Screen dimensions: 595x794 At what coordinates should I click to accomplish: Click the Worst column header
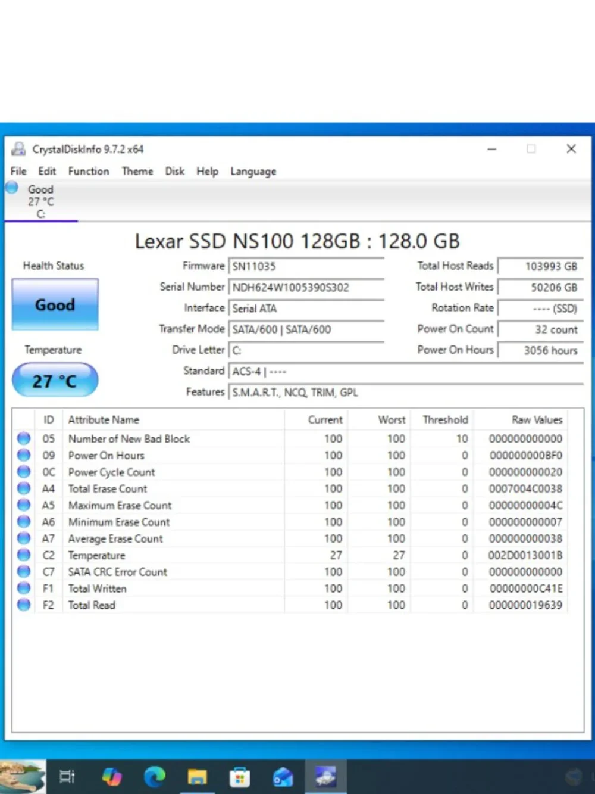tap(379, 419)
